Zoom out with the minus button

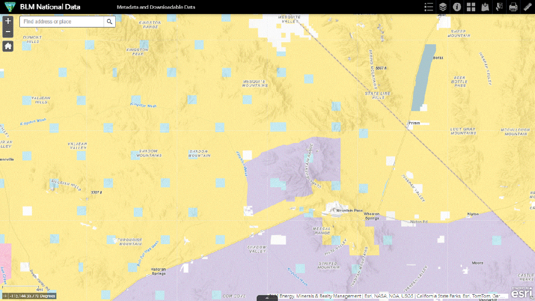click(x=8, y=32)
